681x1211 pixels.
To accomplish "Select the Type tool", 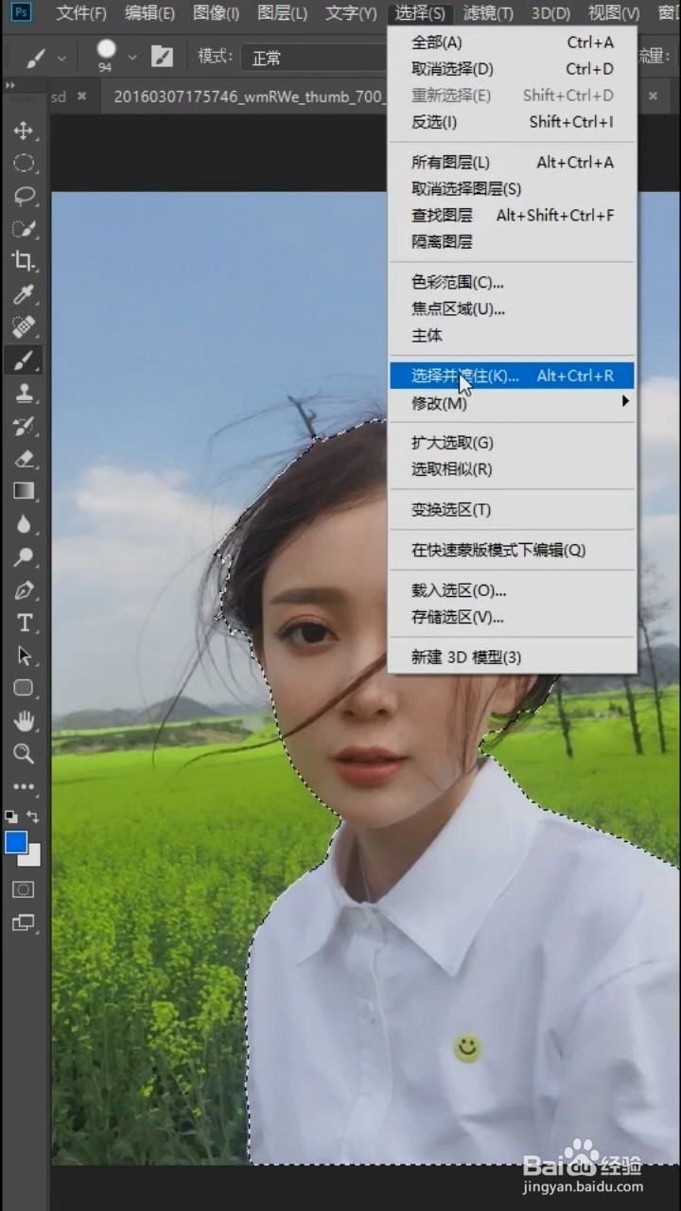I will click(x=24, y=623).
